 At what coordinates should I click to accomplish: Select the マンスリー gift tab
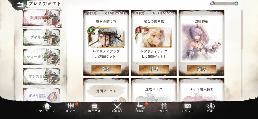[42, 76]
